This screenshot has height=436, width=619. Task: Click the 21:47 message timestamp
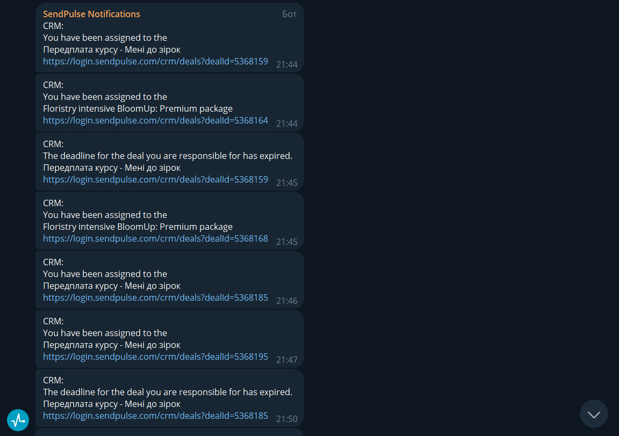[286, 360]
